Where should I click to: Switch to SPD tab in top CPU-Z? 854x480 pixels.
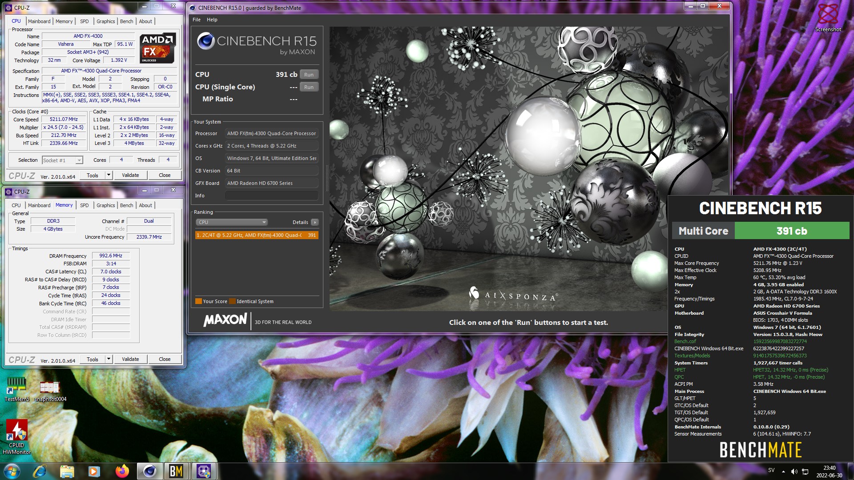coord(85,21)
